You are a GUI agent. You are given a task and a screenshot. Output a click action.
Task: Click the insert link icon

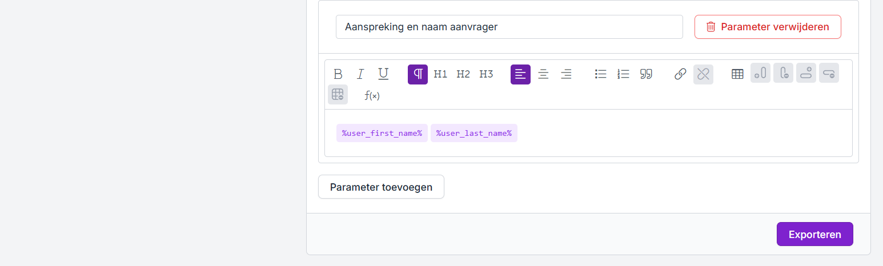coord(680,74)
